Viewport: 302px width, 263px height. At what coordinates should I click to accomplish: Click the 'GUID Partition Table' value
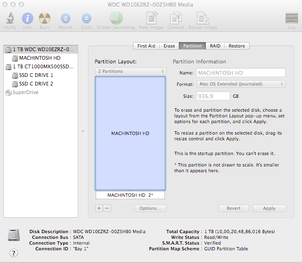click(226, 249)
